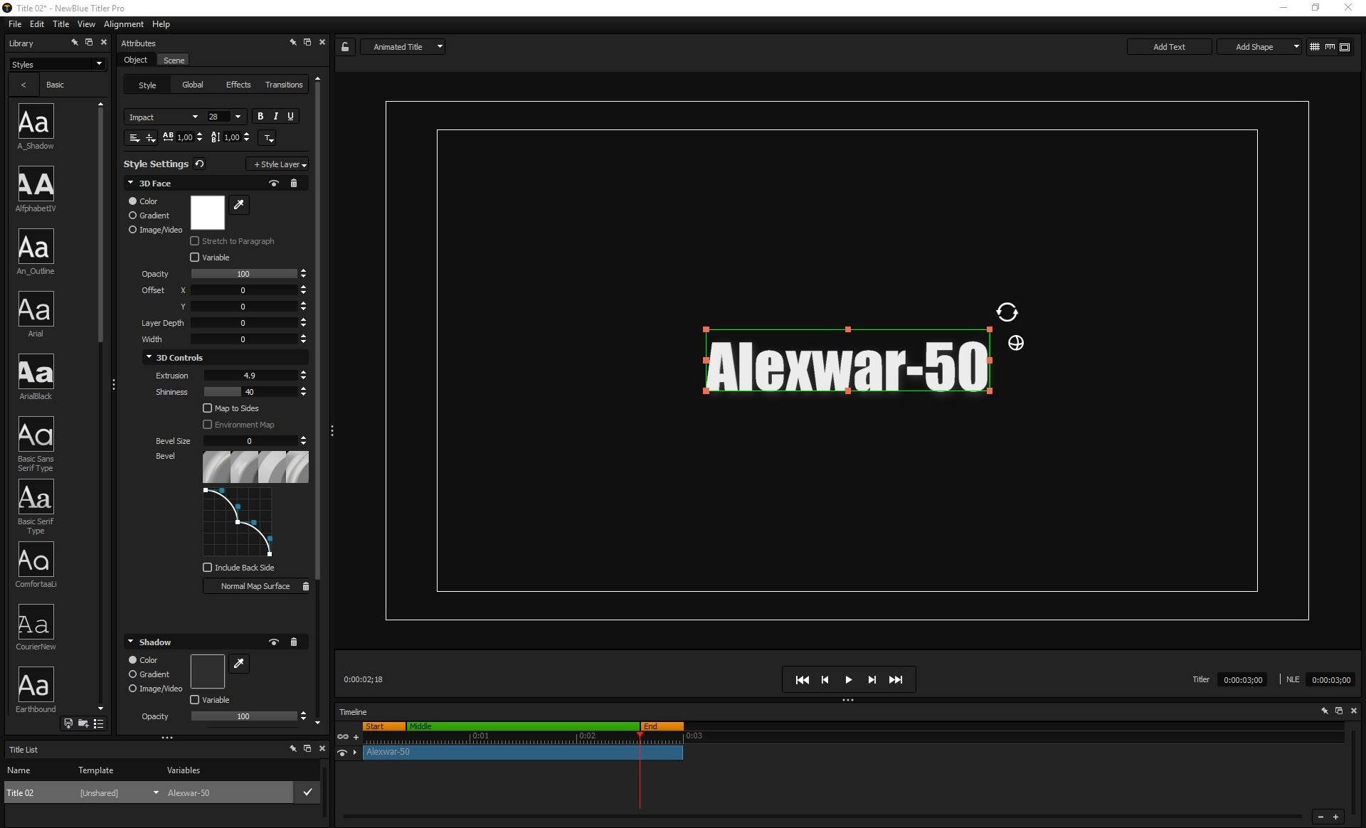Click the Add Text button
Viewport: 1366px width, 828px height.
[1169, 47]
